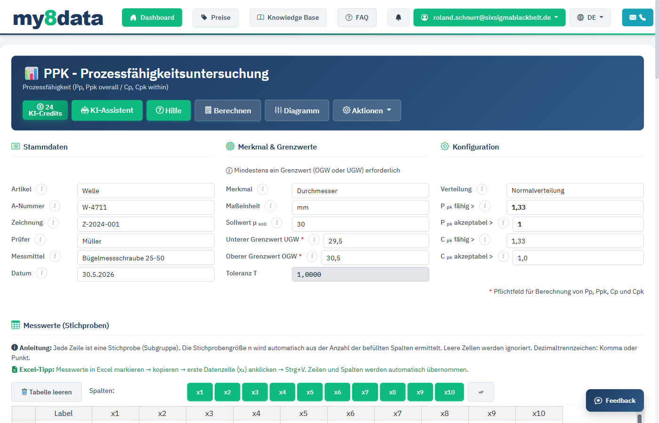Toggle column x5
The image size is (659, 423).
310,392
